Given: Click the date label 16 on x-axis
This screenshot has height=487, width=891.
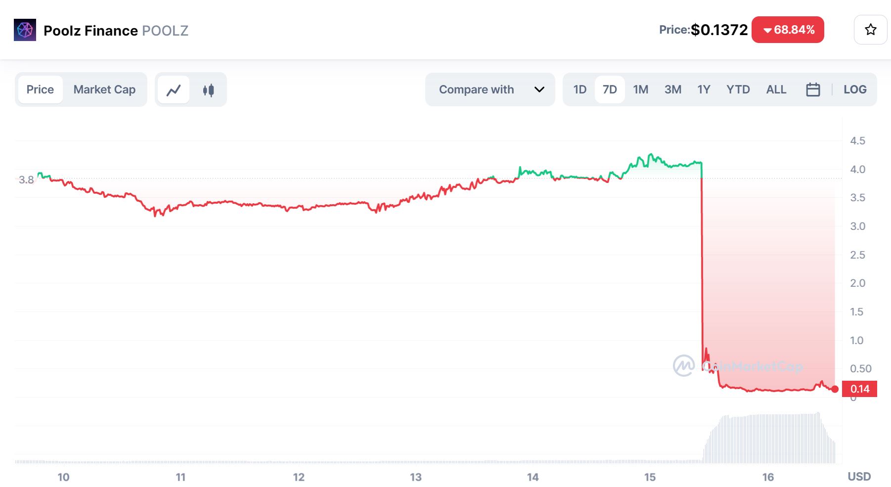Looking at the screenshot, I should pyautogui.click(x=768, y=477).
